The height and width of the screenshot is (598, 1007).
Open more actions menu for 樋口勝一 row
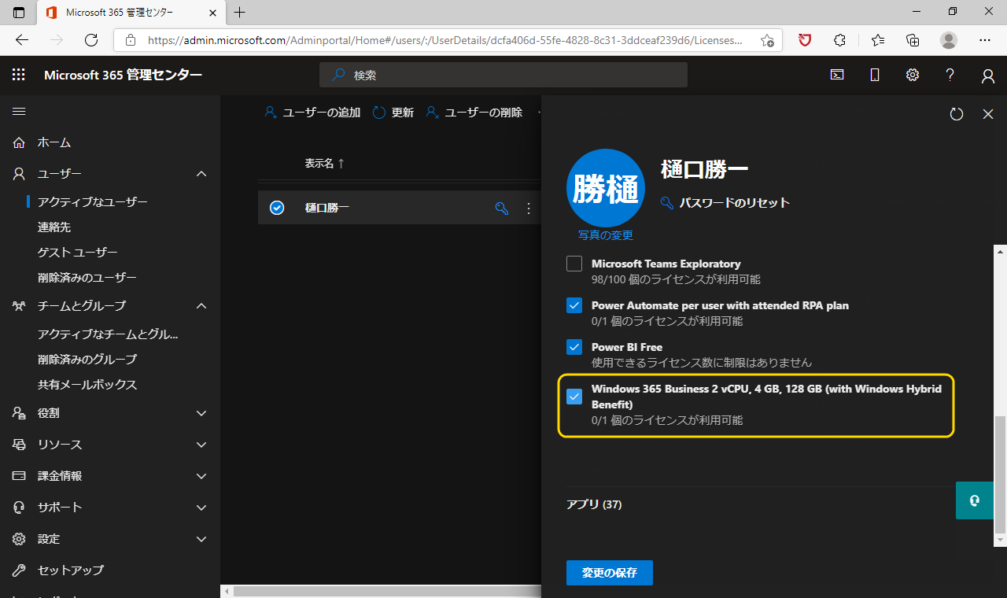tap(529, 209)
